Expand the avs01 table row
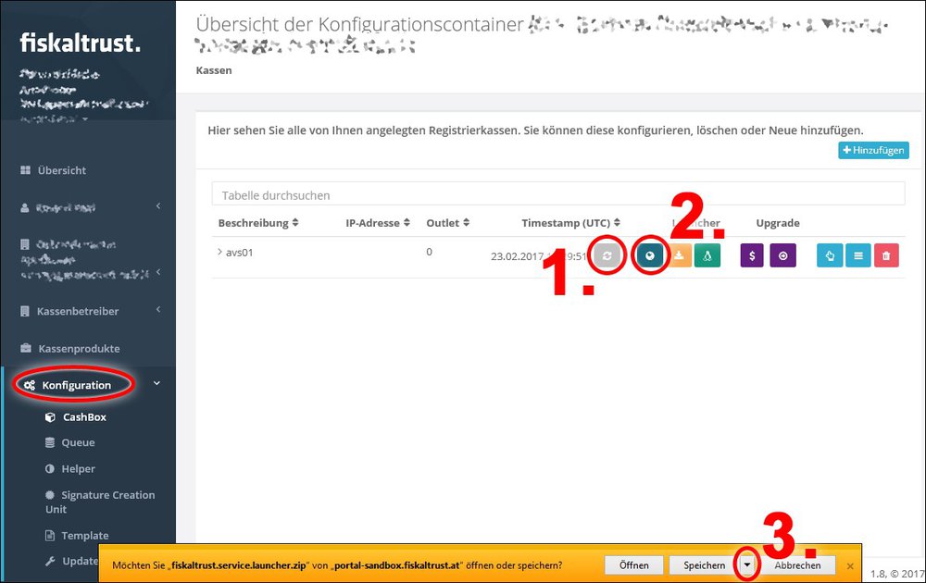 (220, 251)
